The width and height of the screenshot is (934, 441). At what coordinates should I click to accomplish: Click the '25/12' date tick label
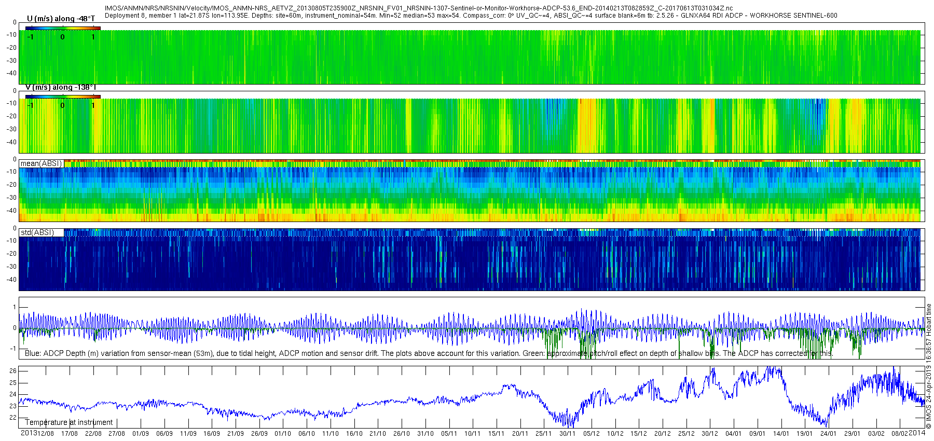pos(686,434)
